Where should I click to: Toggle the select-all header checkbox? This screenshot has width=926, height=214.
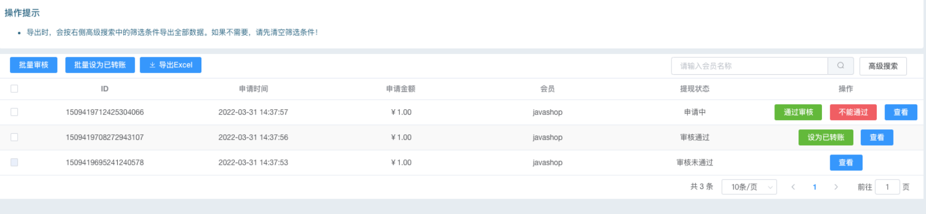click(14, 88)
